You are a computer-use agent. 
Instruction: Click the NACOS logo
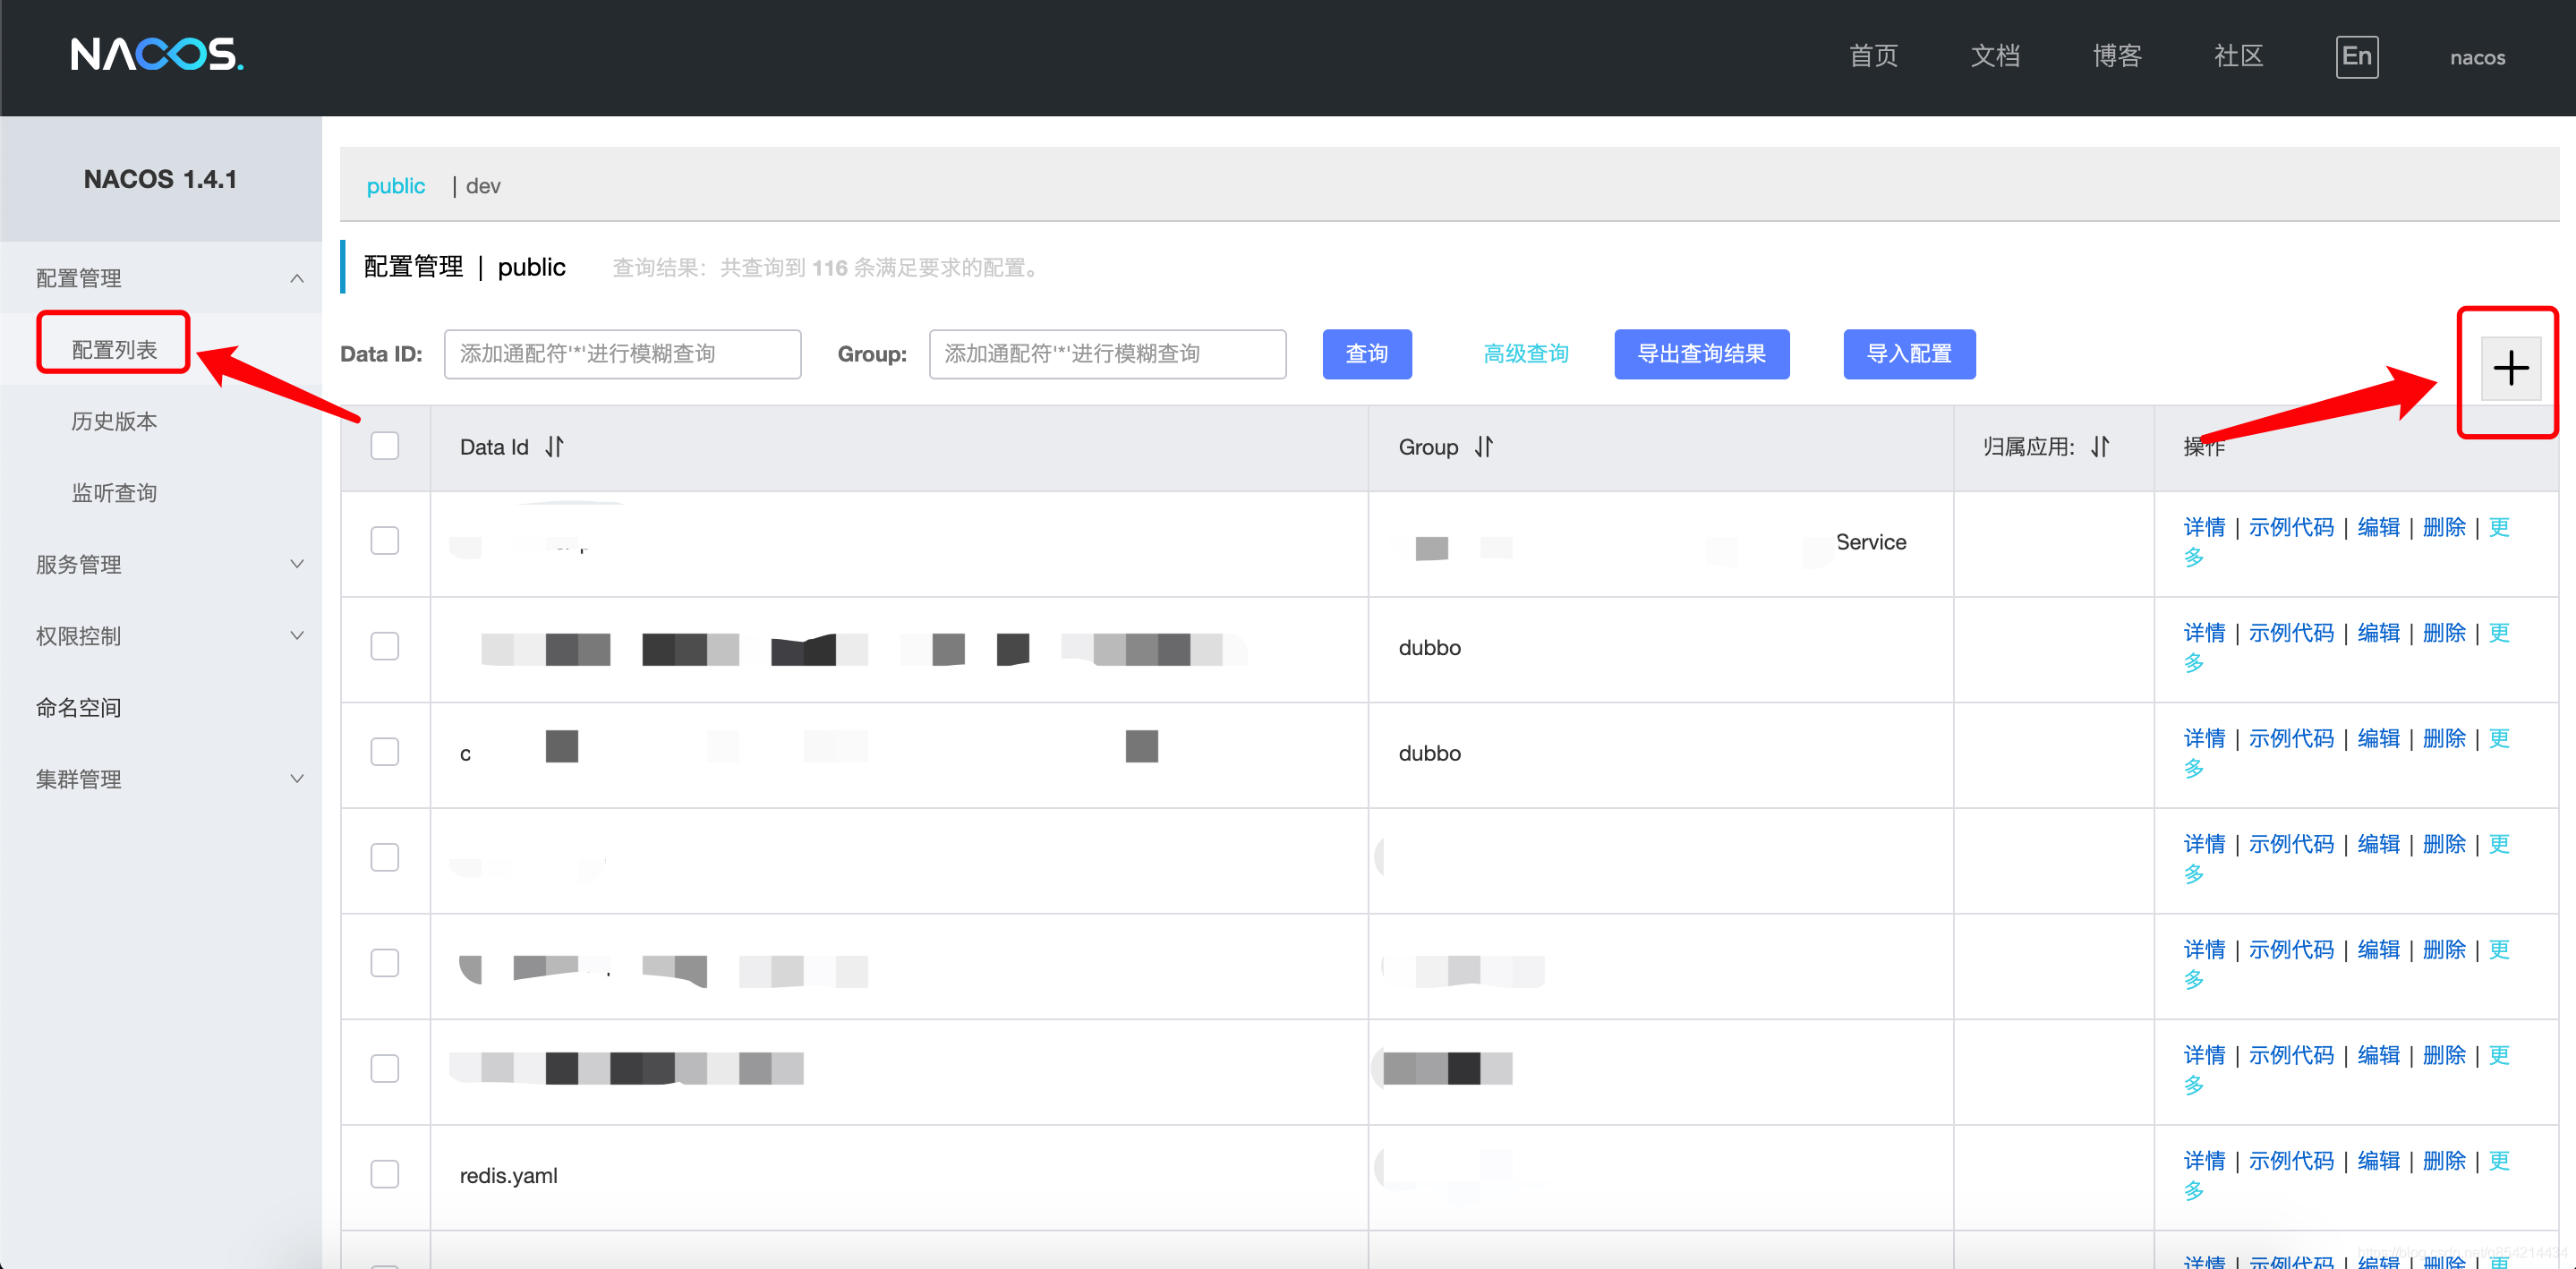tap(157, 54)
